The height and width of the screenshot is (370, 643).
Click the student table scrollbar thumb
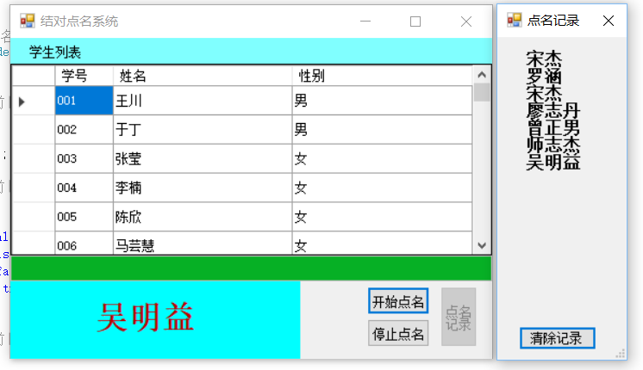[482, 92]
